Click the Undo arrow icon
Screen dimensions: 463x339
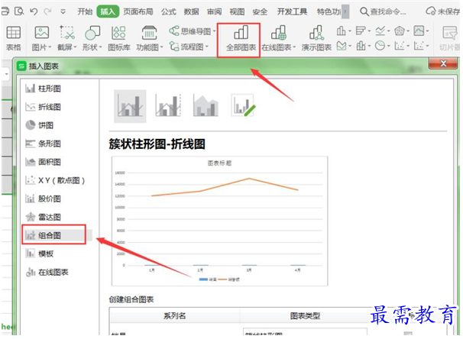[34, 11]
